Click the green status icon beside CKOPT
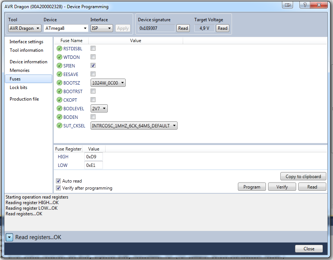The height and width of the screenshot is (260, 333). tap(59, 100)
